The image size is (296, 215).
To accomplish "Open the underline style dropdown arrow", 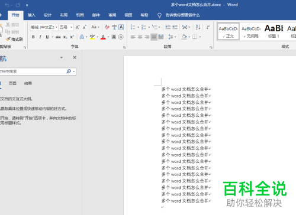I will point(53,37).
